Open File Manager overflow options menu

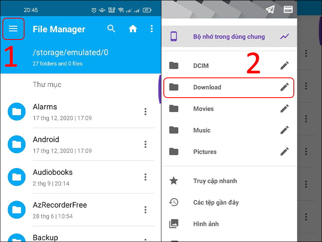[x=152, y=29]
